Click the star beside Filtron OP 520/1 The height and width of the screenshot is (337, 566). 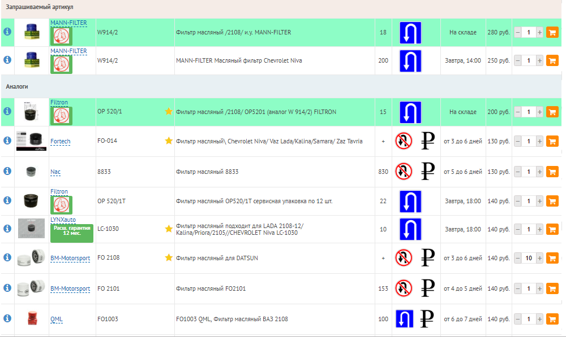(x=169, y=111)
